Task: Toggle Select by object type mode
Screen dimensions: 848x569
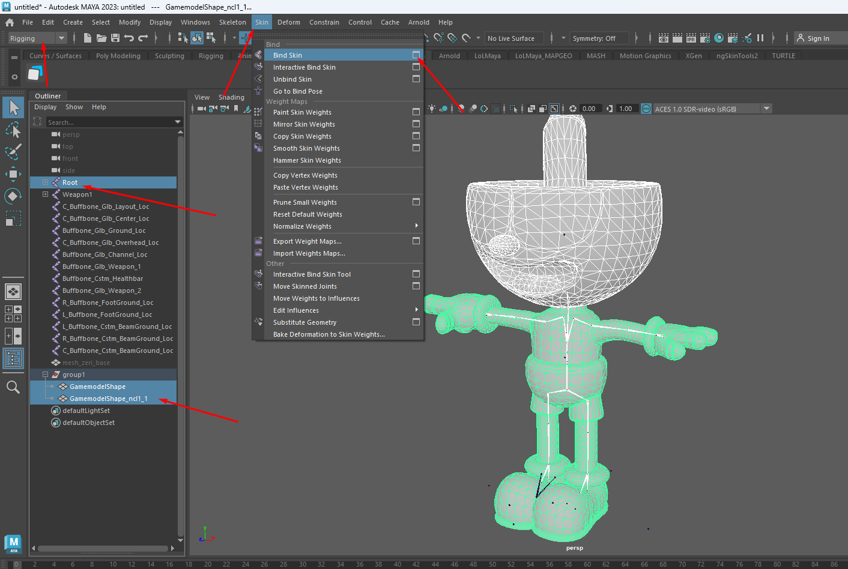Action: pos(197,38)
